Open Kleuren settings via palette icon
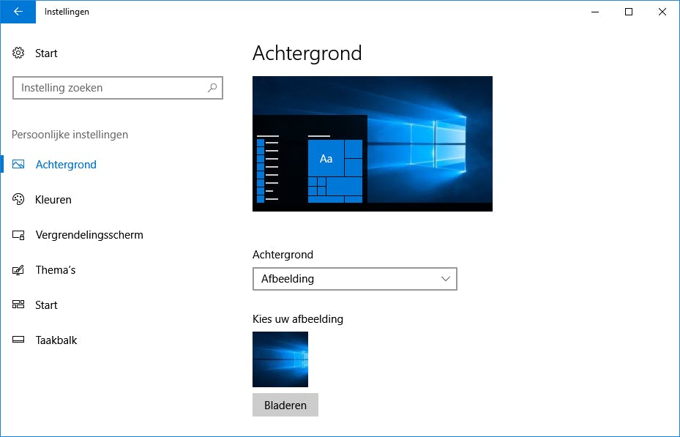This screenshot has width=680, height=437. tap(18, 199)
